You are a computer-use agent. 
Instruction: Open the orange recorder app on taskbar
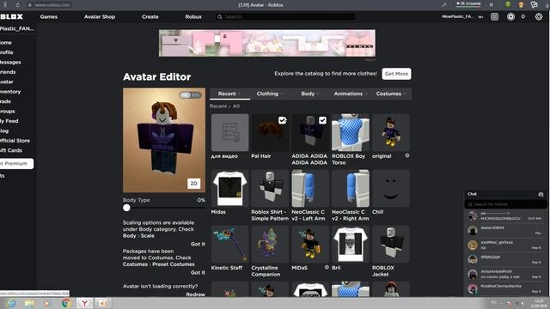click(x=103, y=303)
